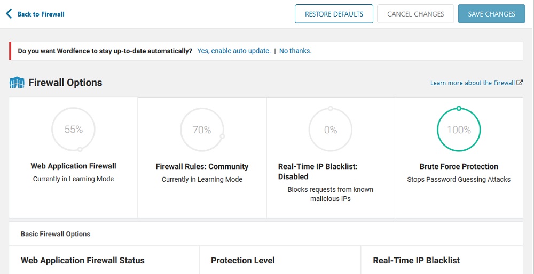Dismiss the notice with No thanks
534x274 pixels.
pos(295,51)
